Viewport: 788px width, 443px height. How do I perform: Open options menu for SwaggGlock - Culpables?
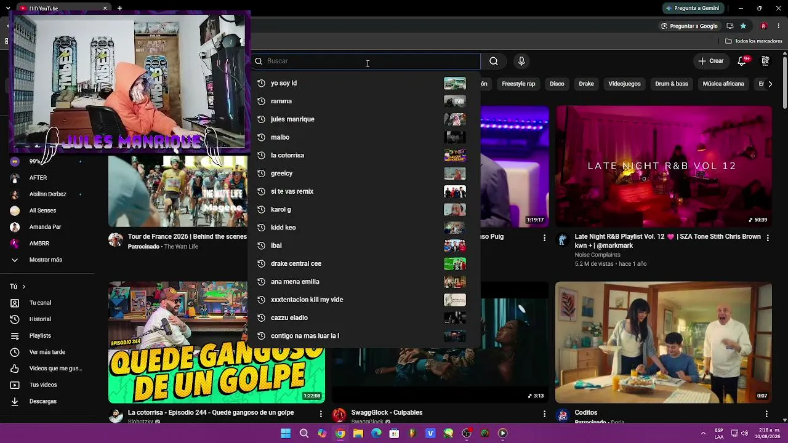(x=544, y=413)
